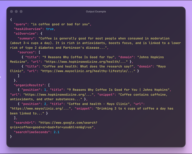Click the "Coffee and health - Mayo Clinic" title
192x154 pixels.
coord(98,104)
